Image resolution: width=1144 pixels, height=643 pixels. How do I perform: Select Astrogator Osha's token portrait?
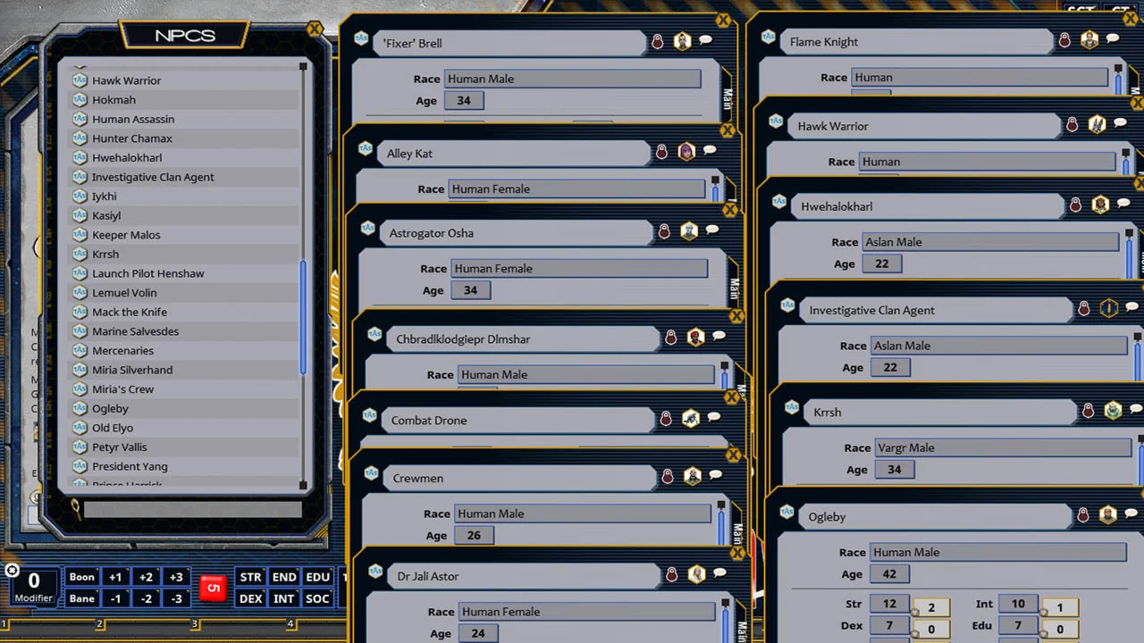pos(688,231)
